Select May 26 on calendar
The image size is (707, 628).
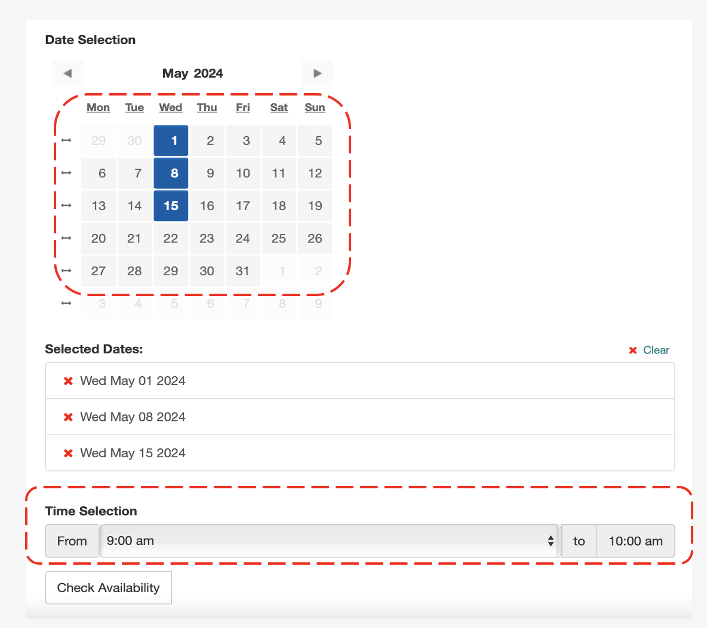click(315, 239)
